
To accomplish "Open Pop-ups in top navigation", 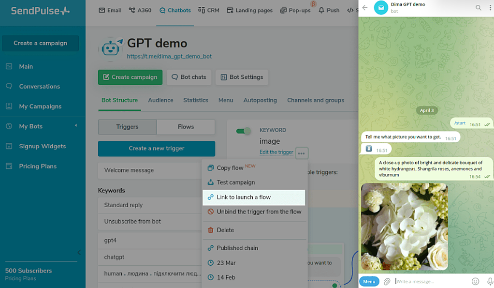I will click(x=295, y=11).
